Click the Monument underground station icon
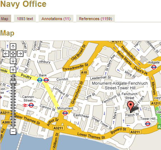The image size is (161, 150). [x=65, y=113]
